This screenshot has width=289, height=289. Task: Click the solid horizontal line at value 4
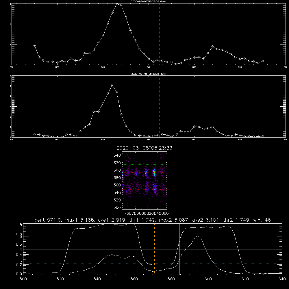pyautogui.click(x=153, y=249)
